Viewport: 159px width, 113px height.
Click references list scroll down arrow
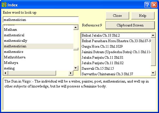click(153, 73)
